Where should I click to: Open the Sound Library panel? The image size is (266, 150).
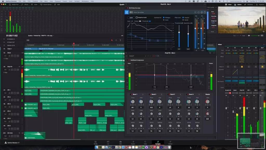click(x=46, y=4)
